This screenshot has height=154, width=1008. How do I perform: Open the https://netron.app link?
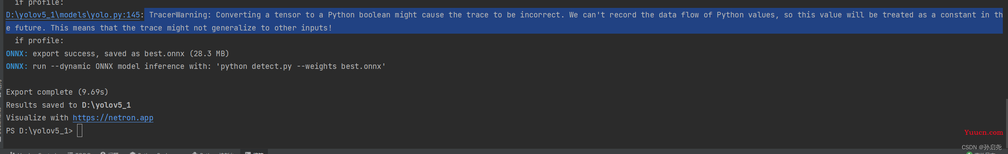point(113,118)
